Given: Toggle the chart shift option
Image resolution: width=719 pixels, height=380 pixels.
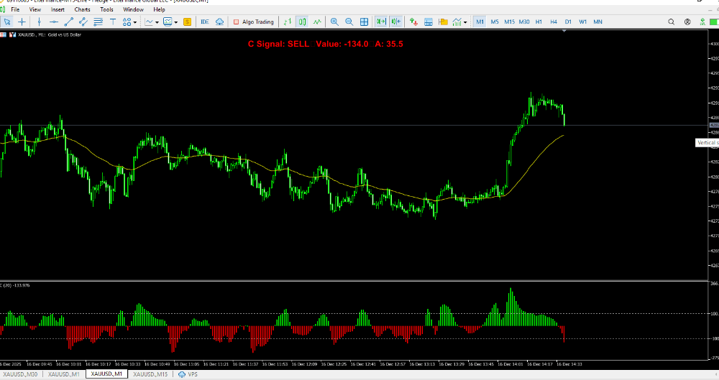Looking at the screenshot, I should click(395, 22).
